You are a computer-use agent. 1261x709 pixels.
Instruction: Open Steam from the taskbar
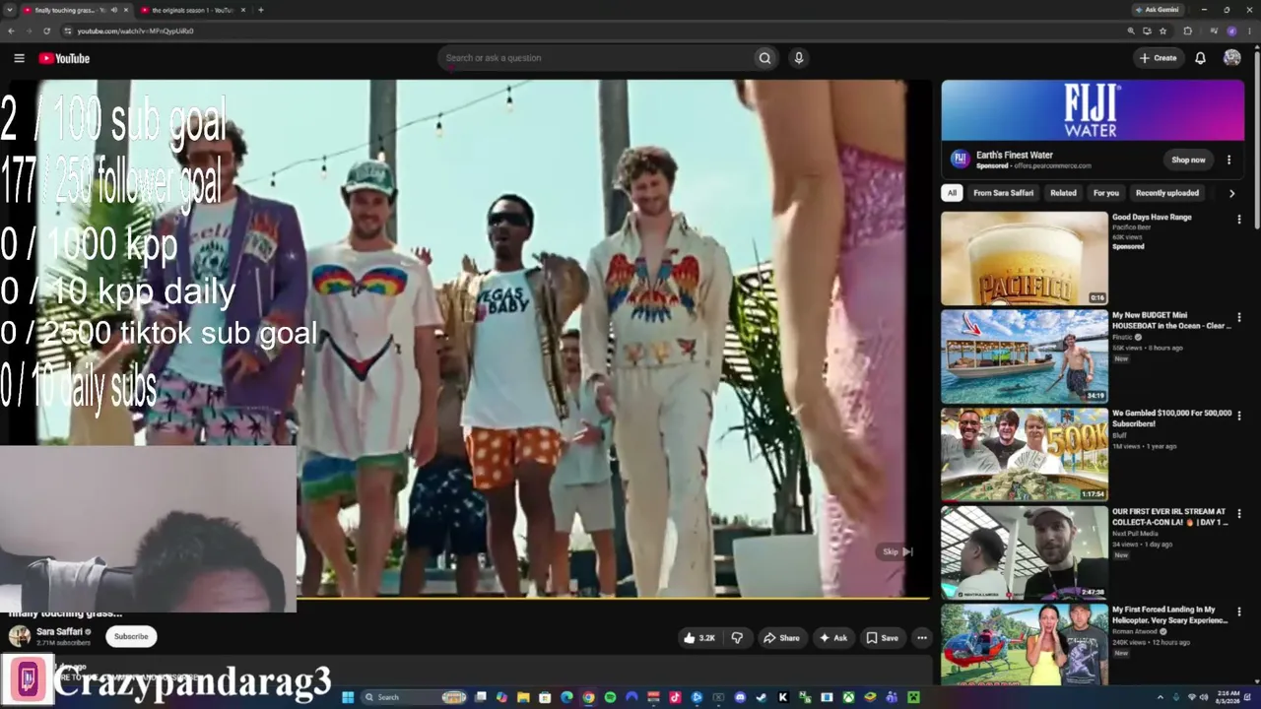tap(762, 698)
